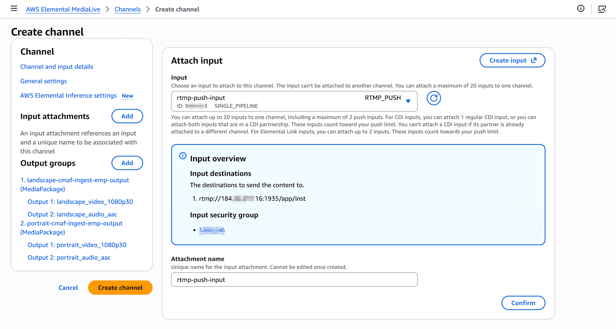Confirm the input attachment
The width and height of the screenshot is (616, 329).
[x=523, y=303]
